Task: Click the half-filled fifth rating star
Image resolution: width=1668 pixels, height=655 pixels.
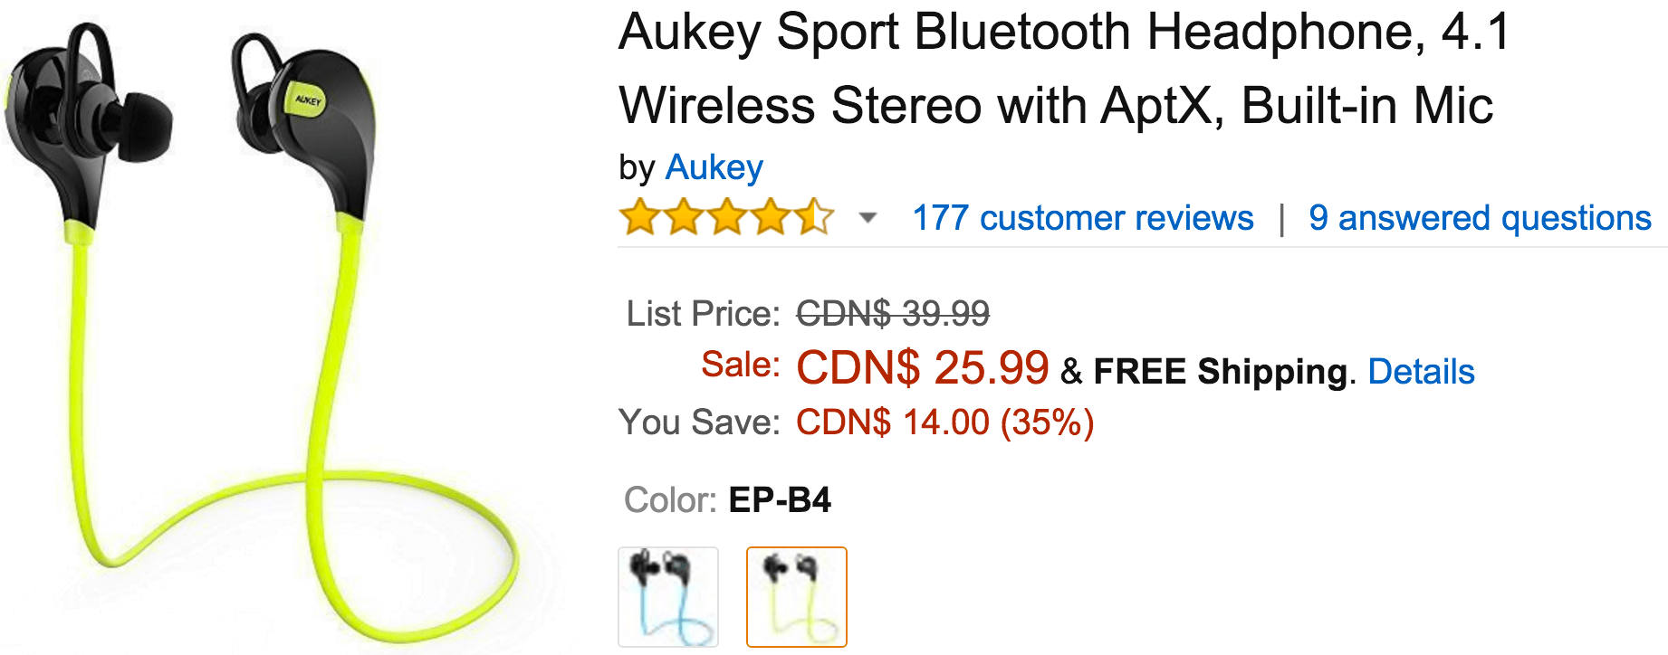Action: coord(814,218)
